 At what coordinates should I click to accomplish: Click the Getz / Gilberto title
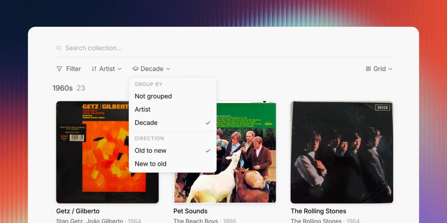pyautogui.click(x=78, y=211)
